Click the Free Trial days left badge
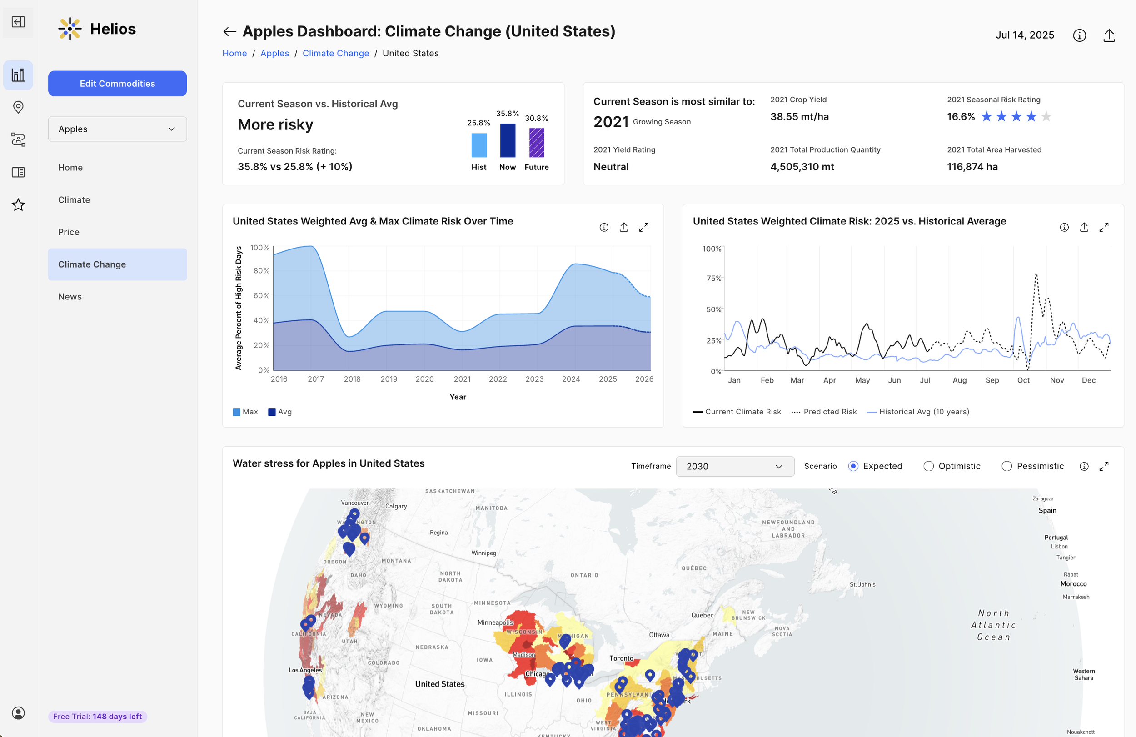The height and width of the screenshot is (737, 1136). pos(97,717)
